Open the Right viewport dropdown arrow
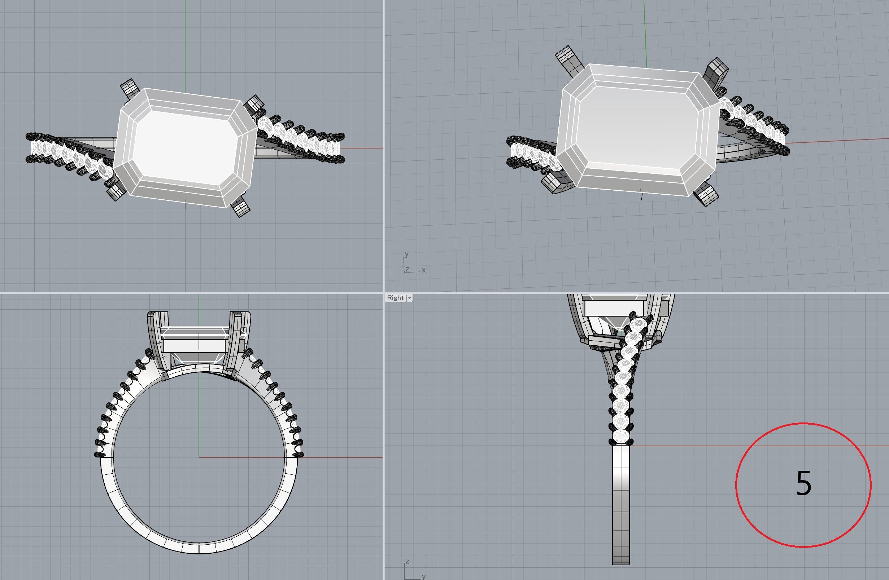The image size is (889, 580). [409, 298]
